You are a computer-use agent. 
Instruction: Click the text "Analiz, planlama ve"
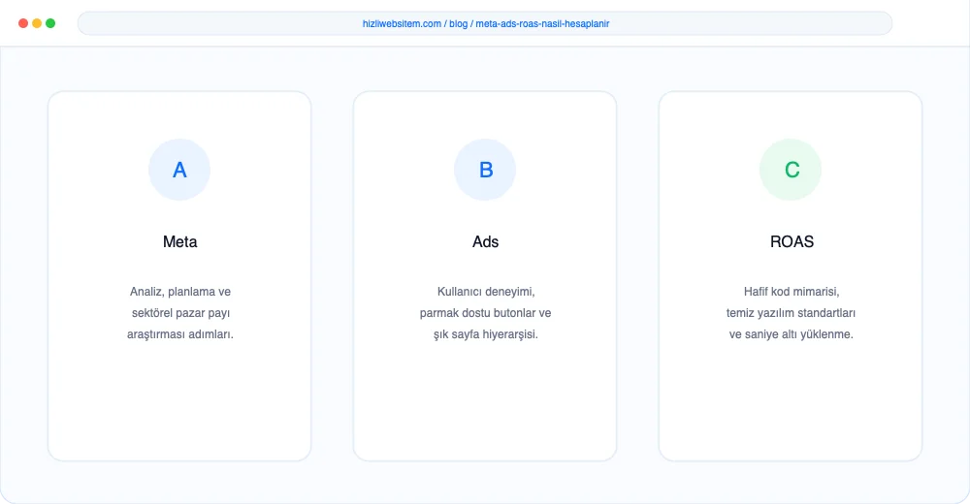[x=180, y=292]
